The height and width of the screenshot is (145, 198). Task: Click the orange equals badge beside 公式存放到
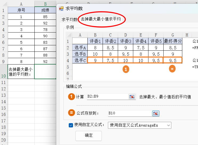pos(71,113)
